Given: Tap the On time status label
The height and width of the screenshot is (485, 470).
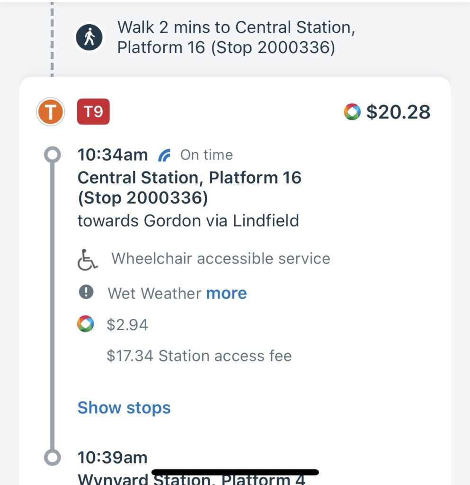Looking at the screenshot, I should point(206,155).
